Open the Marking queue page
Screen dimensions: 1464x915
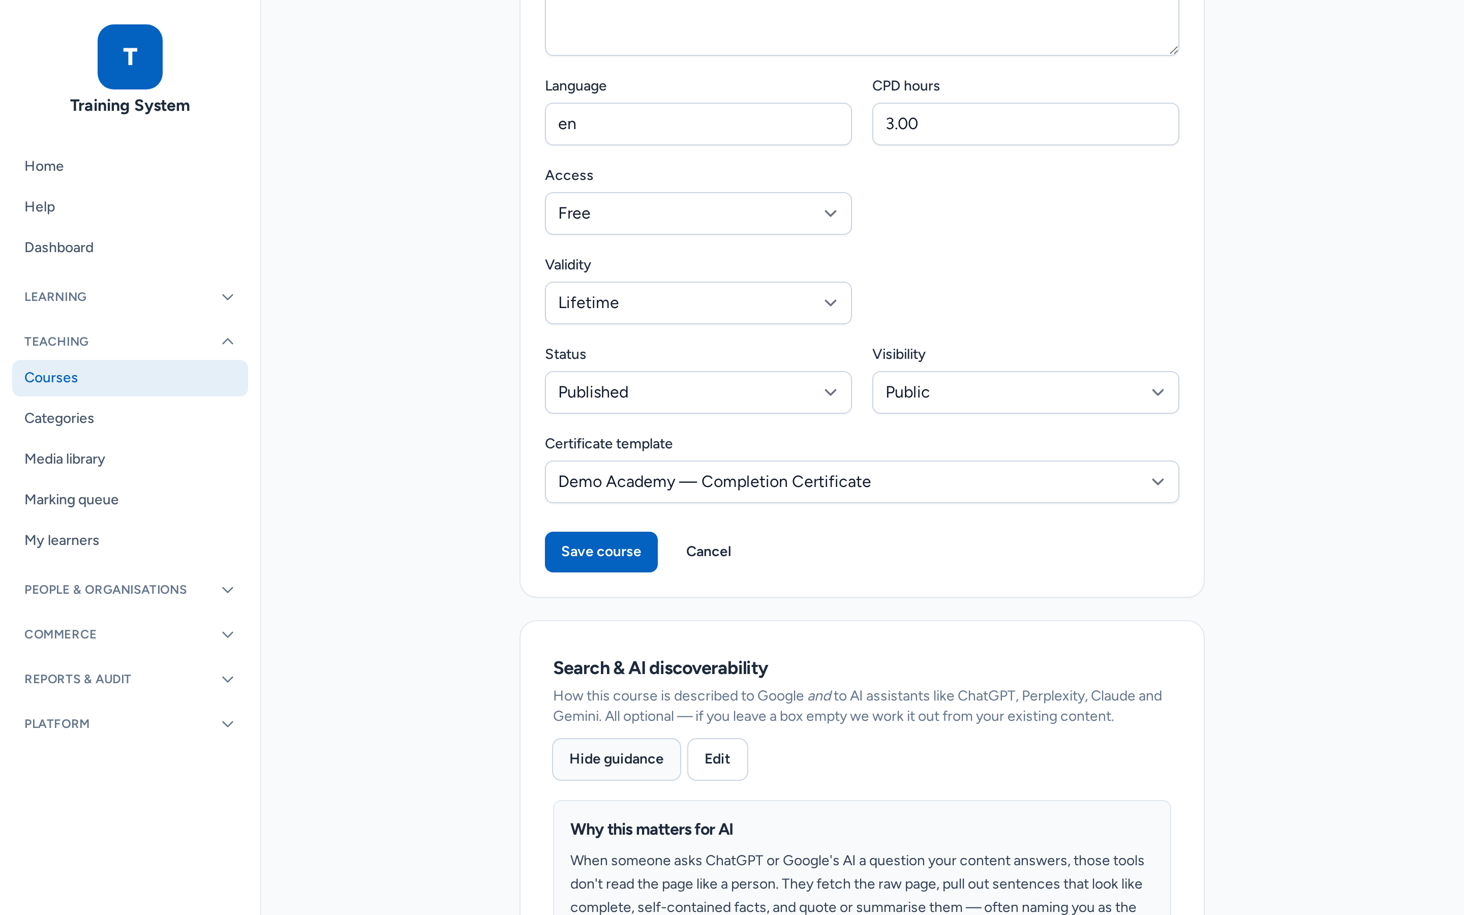point(71,499)
